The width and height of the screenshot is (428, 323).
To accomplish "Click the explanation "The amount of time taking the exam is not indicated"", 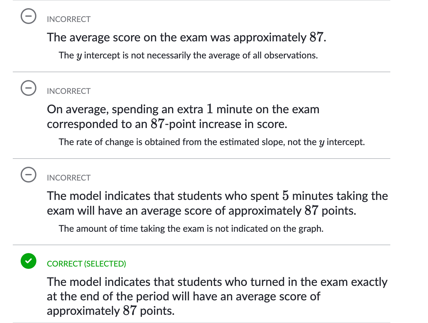I will point(191,229).
